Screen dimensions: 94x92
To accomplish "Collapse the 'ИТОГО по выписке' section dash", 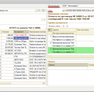I will point(45,28).
